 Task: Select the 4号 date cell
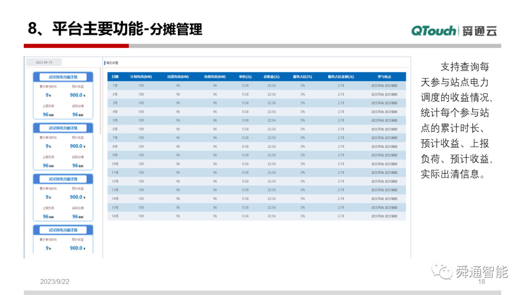click(x=115, y=112)
